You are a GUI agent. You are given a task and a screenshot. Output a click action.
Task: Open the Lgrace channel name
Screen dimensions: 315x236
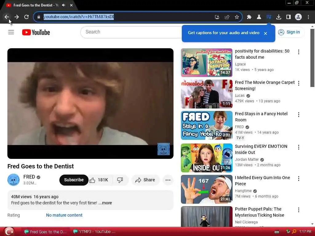click(x=240, y=64)
